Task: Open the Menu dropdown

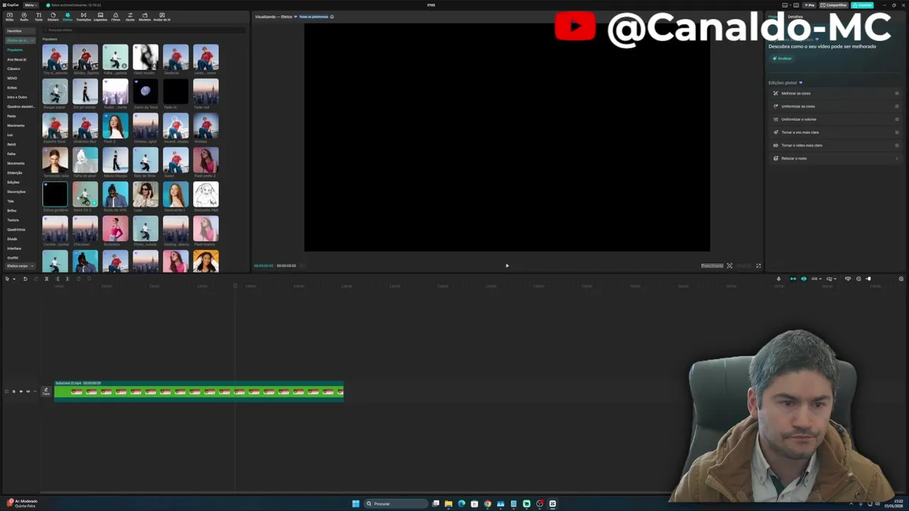Action: (31, 5)
